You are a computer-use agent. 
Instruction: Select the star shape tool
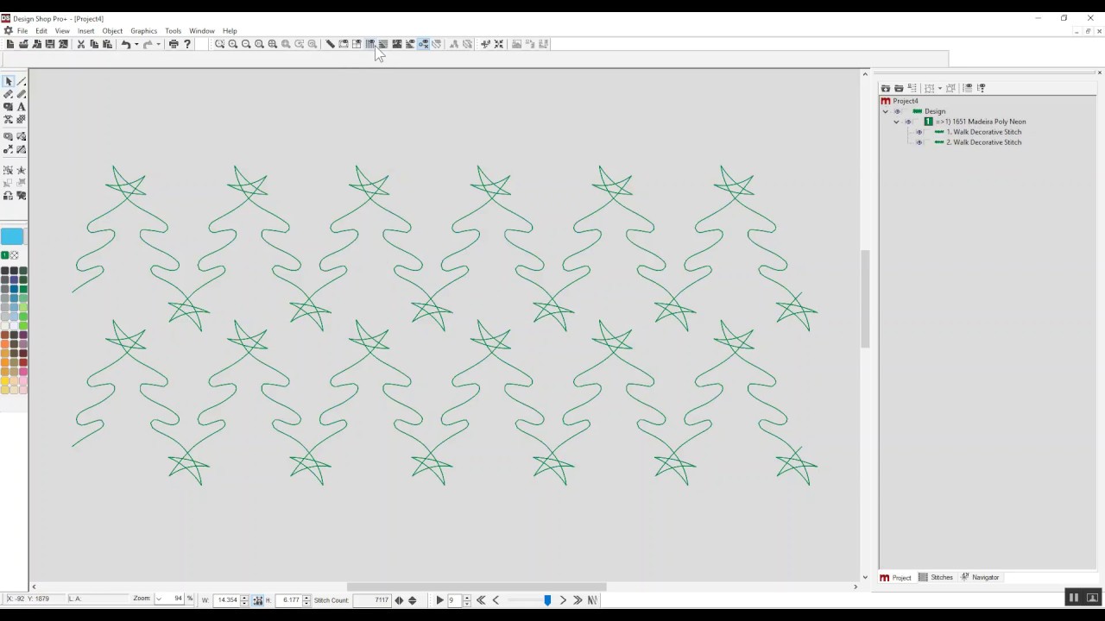click(21, 170)
